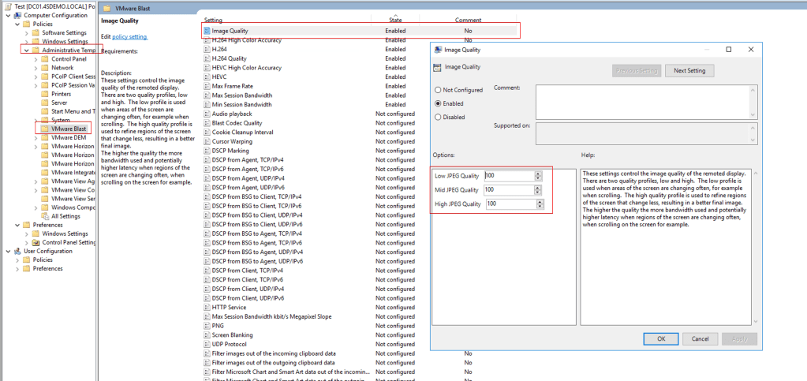Select the VMware Blast folder in tree

coord(69,128)
